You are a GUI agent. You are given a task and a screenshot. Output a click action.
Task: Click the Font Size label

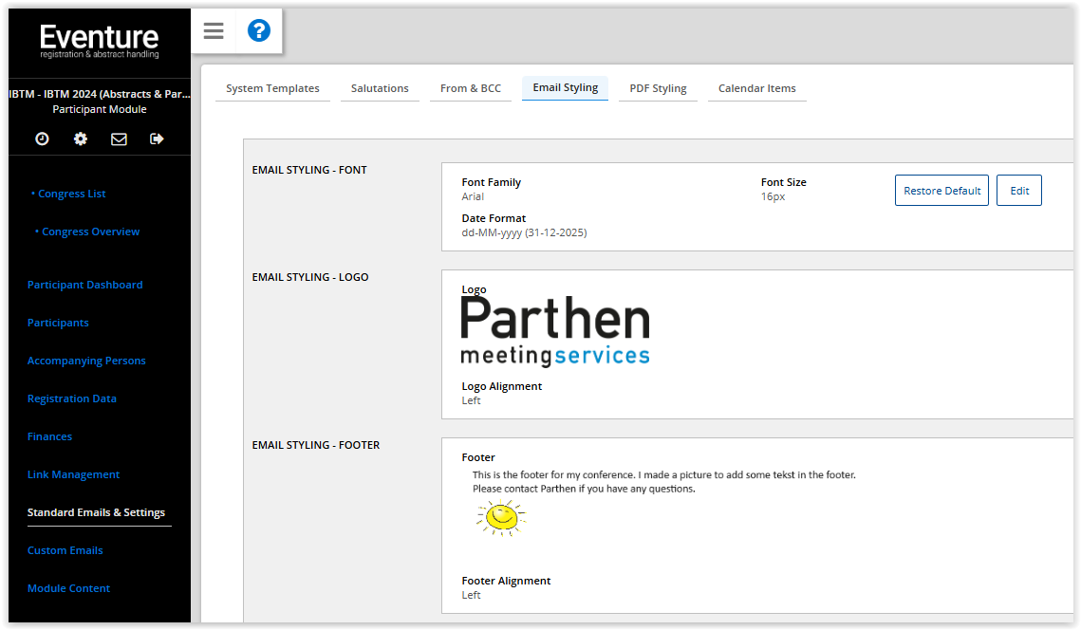[x=784, y=182]
